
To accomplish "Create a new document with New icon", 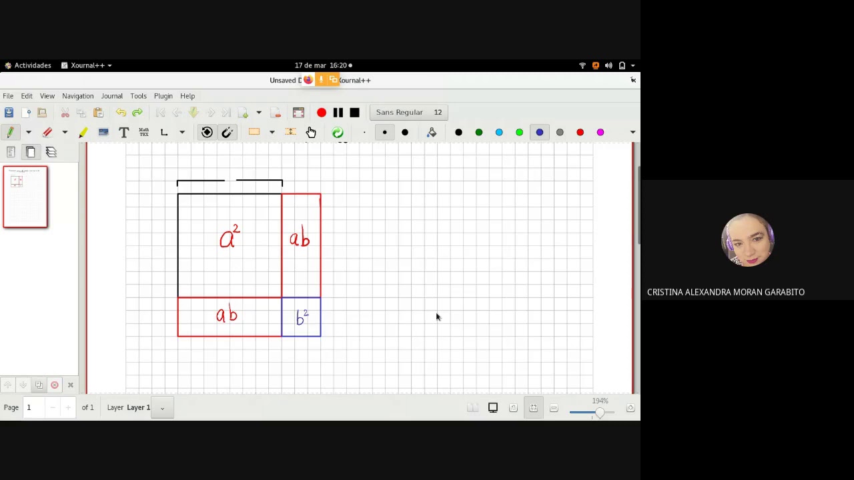I will pos(26,113).
